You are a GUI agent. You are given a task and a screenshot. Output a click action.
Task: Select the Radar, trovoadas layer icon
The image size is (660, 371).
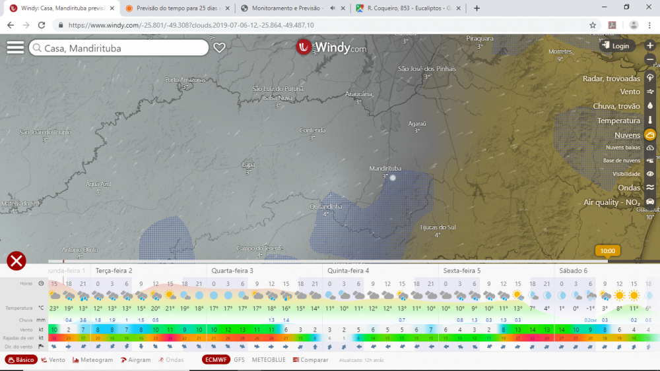(x=650, y=78)
